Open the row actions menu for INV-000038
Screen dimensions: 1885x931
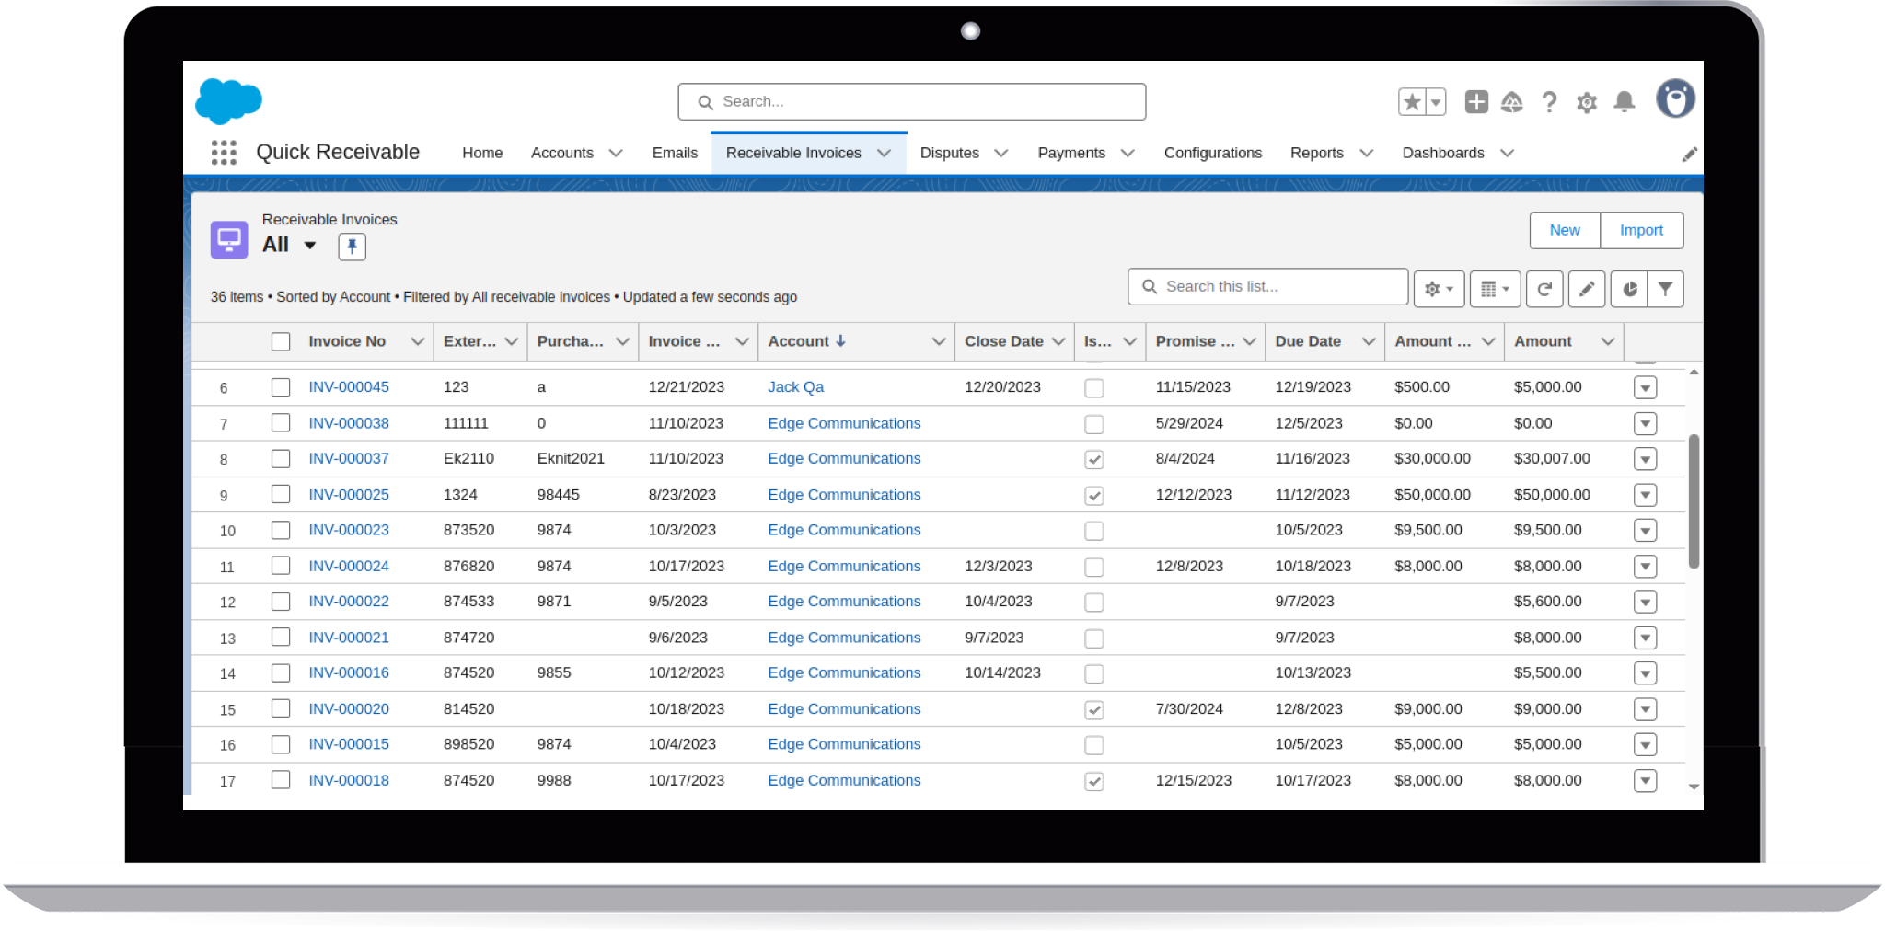(1647, 423)
